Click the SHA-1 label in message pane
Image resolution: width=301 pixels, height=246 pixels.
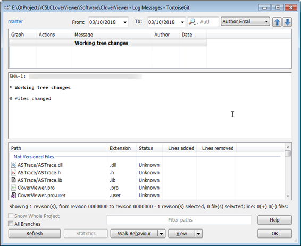(17, 77)
